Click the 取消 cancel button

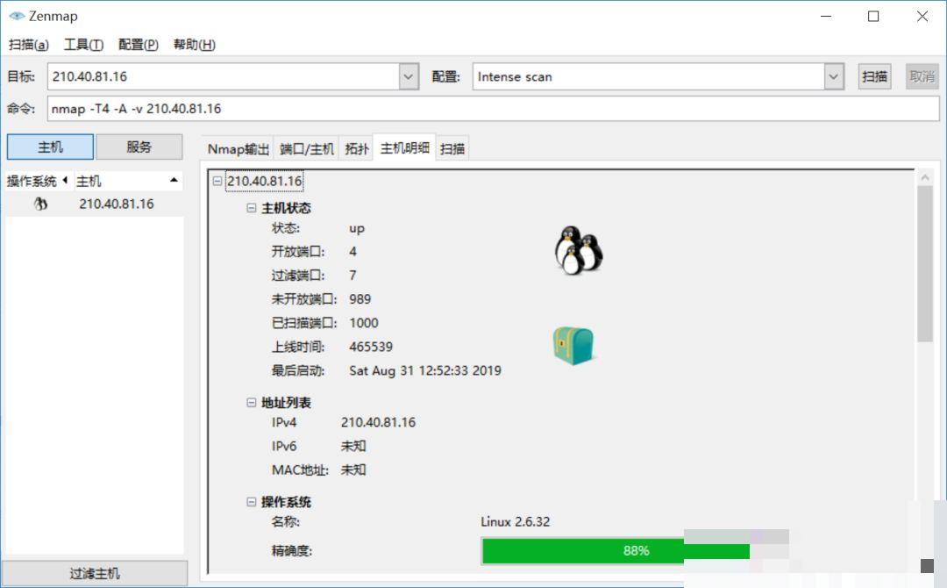[x=922, y=76]
